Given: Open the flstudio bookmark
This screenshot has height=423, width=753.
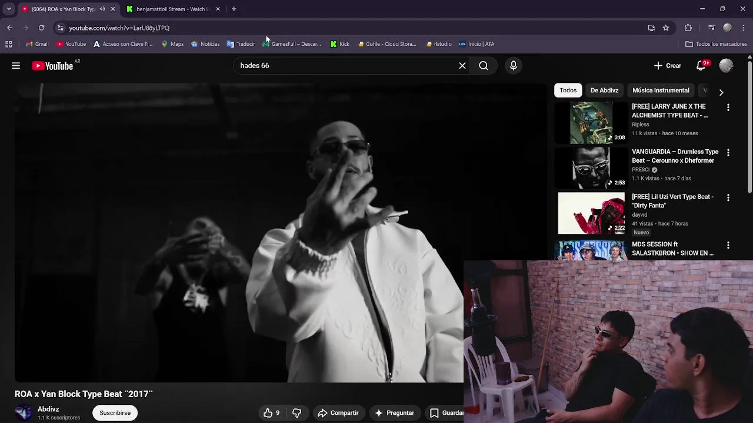Looking at the screenshot, I should pos(439,44).
